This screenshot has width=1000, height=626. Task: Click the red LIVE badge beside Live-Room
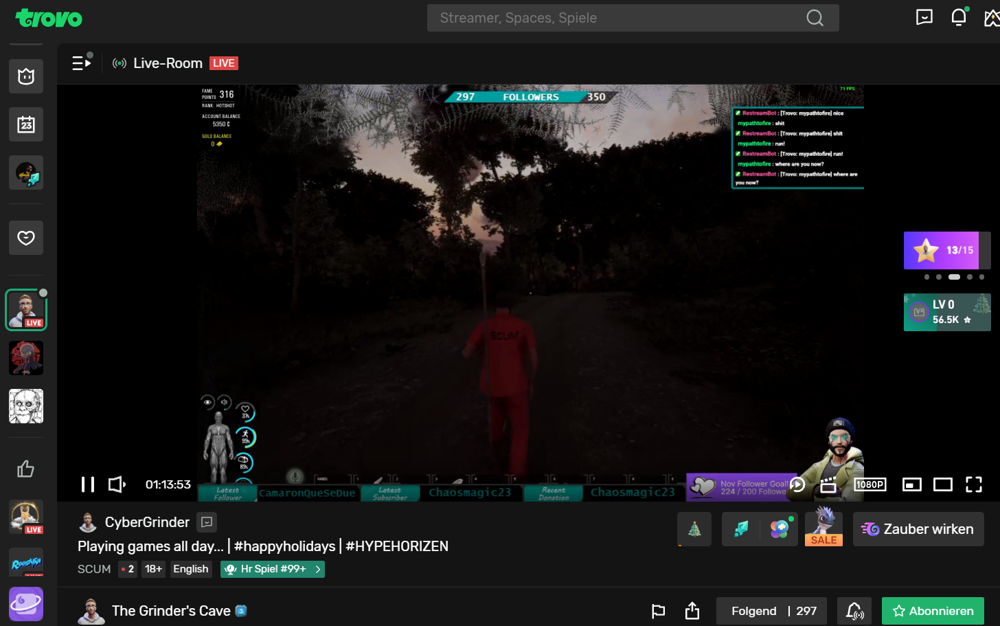coord(224,63)
